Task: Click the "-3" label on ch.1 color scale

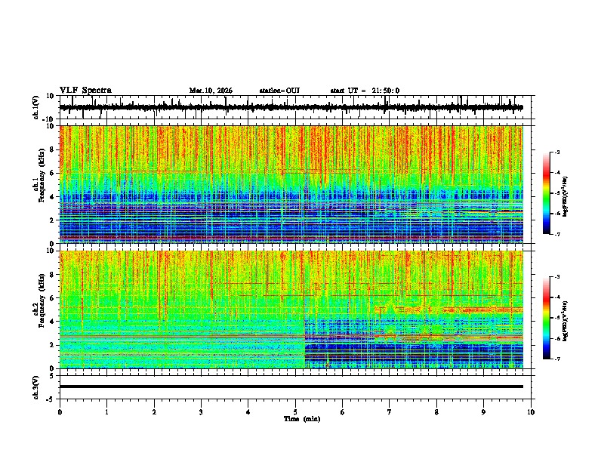Action: pos(557,152)
